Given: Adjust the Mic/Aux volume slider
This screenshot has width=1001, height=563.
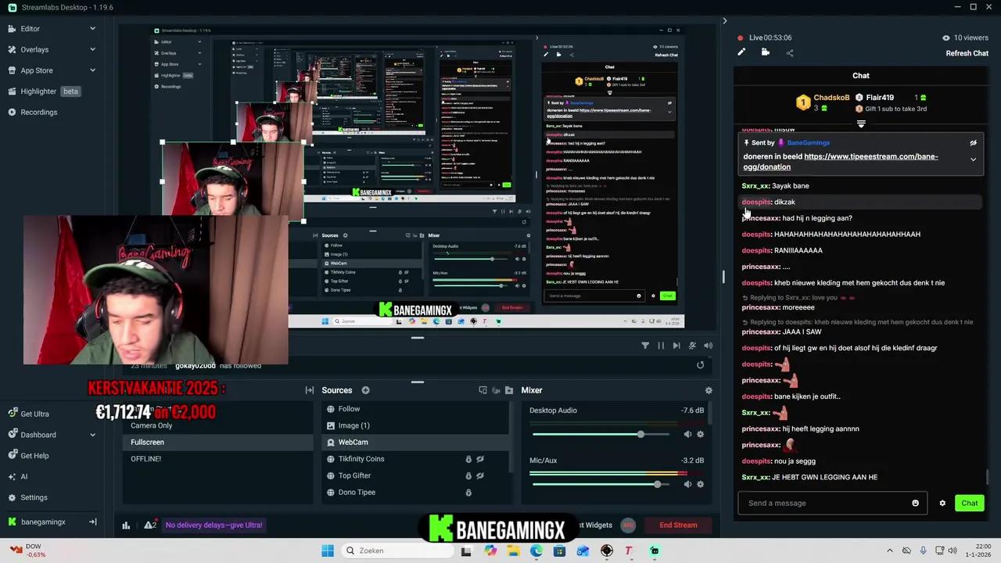Looking at the screenshot, I should coord(600,485).
